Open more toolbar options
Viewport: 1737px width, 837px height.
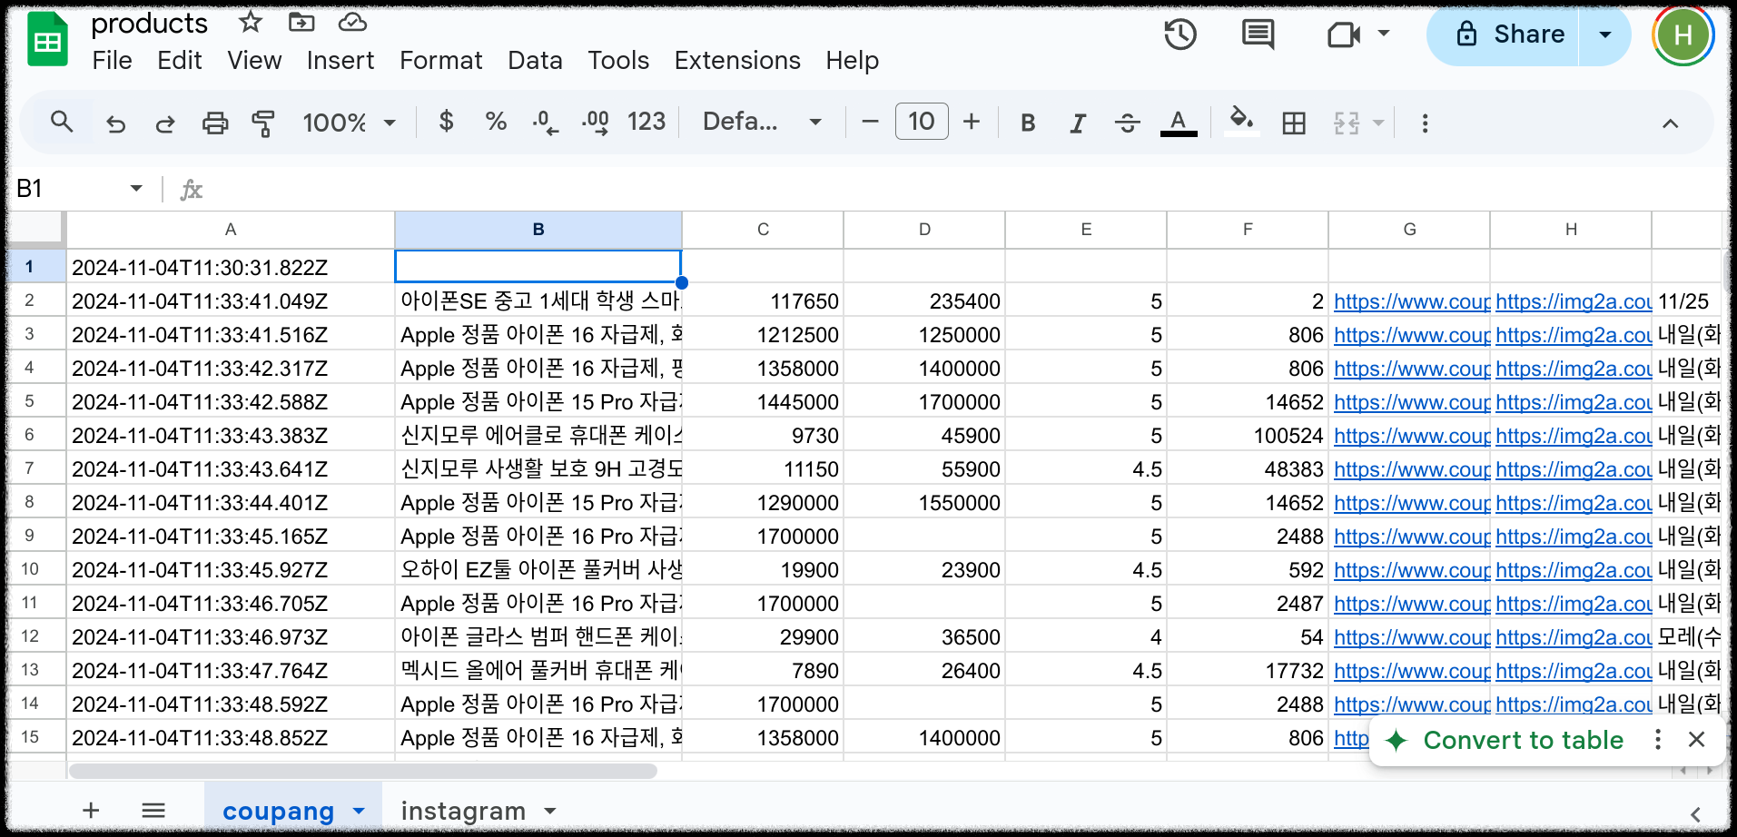(x=1425, y=123)
